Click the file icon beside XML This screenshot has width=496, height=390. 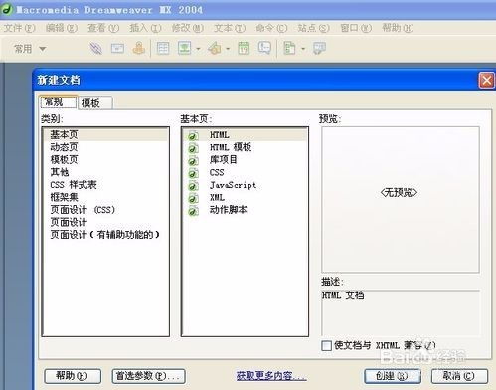pos(193,198)
